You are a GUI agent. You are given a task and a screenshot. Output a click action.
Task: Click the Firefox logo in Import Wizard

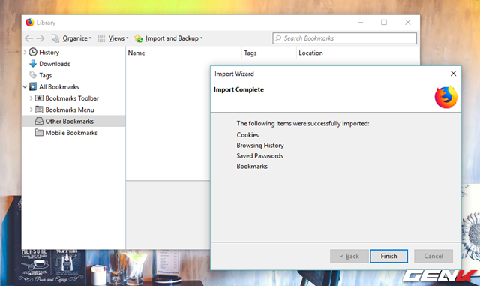[446, 97]
